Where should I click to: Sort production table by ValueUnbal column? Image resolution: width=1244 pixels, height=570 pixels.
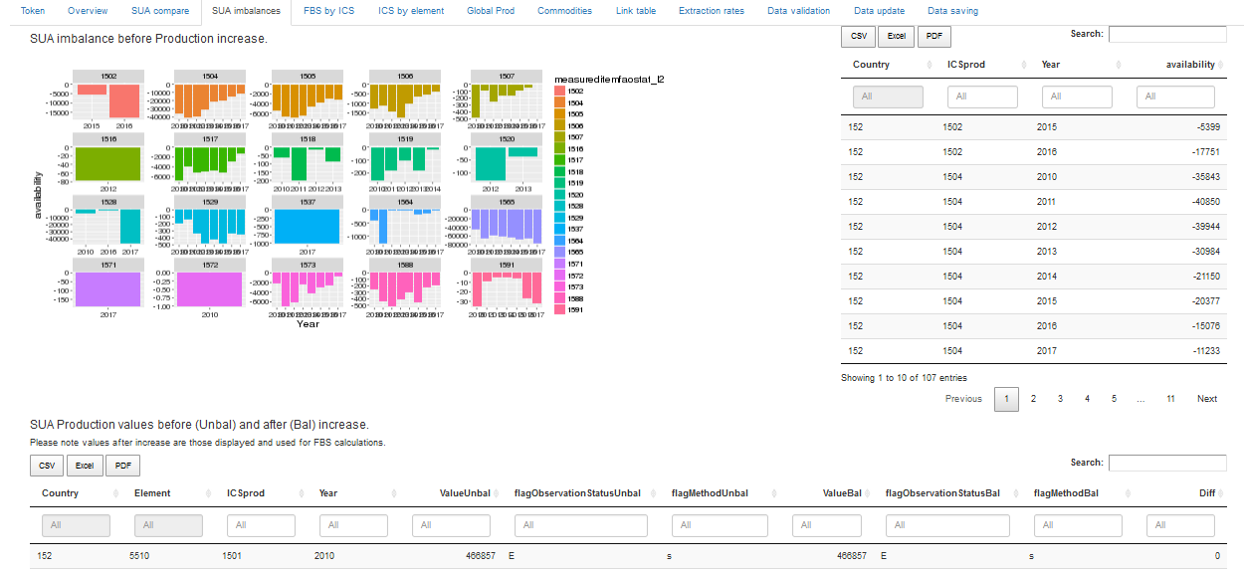466,493
